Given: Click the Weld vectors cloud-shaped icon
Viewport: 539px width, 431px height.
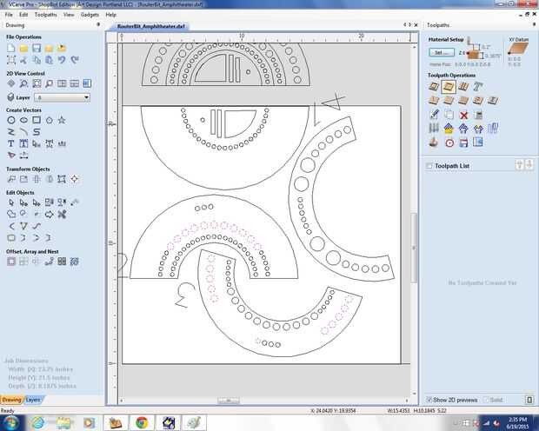Looking at the screenshot, I should [11, 215].
